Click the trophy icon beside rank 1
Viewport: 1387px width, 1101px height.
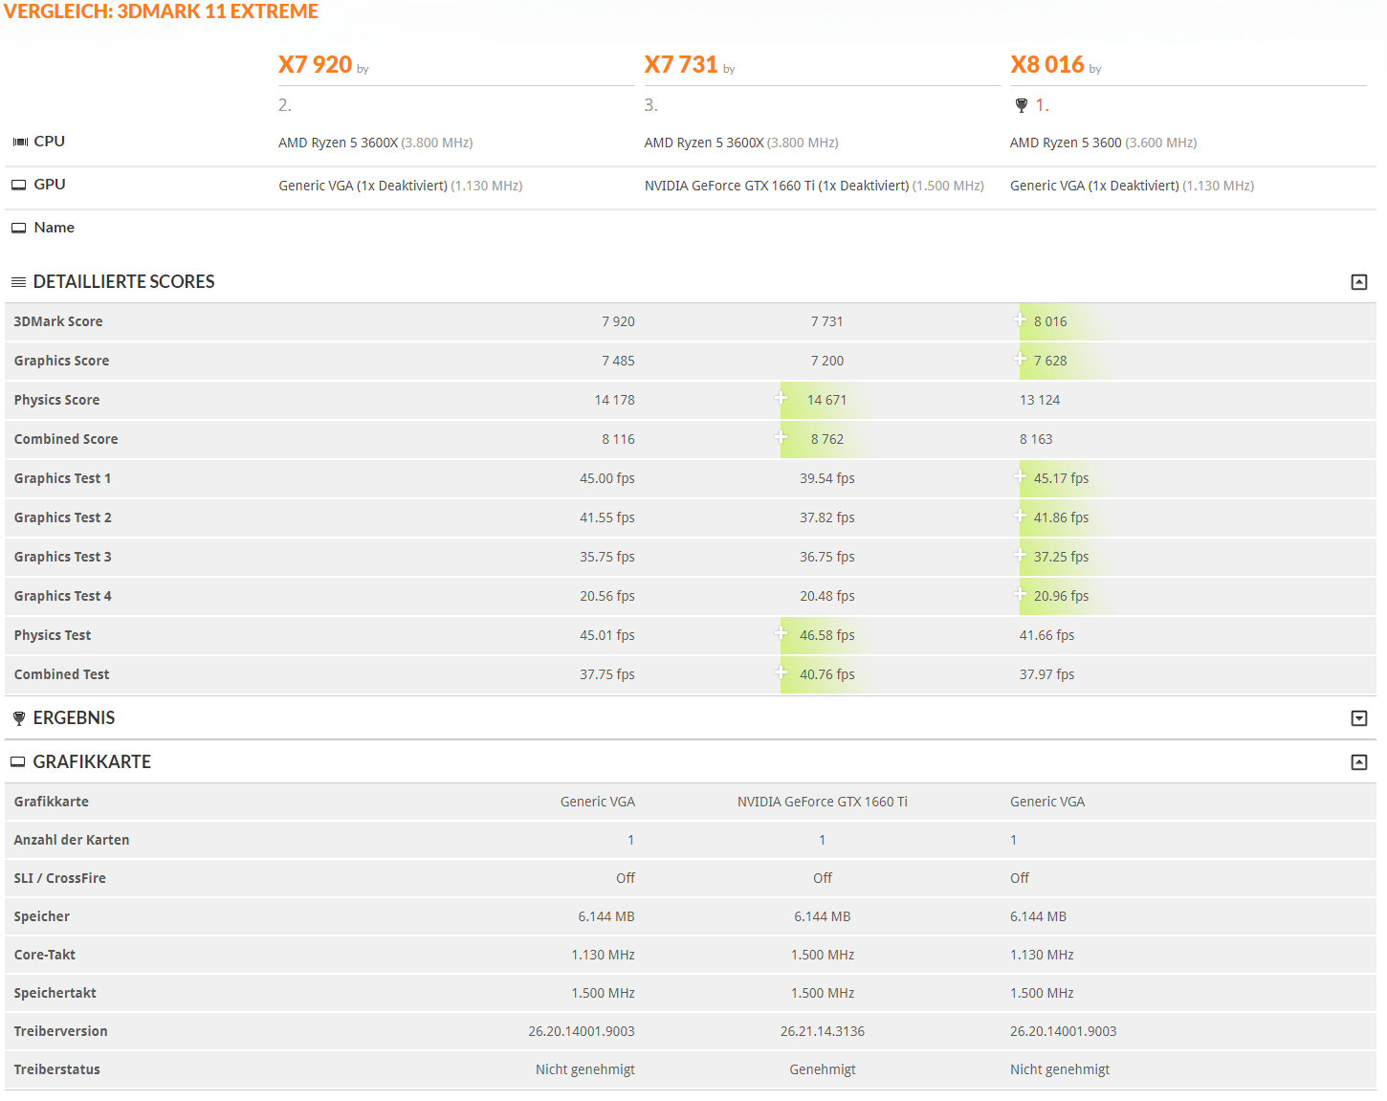(1021, 105)
